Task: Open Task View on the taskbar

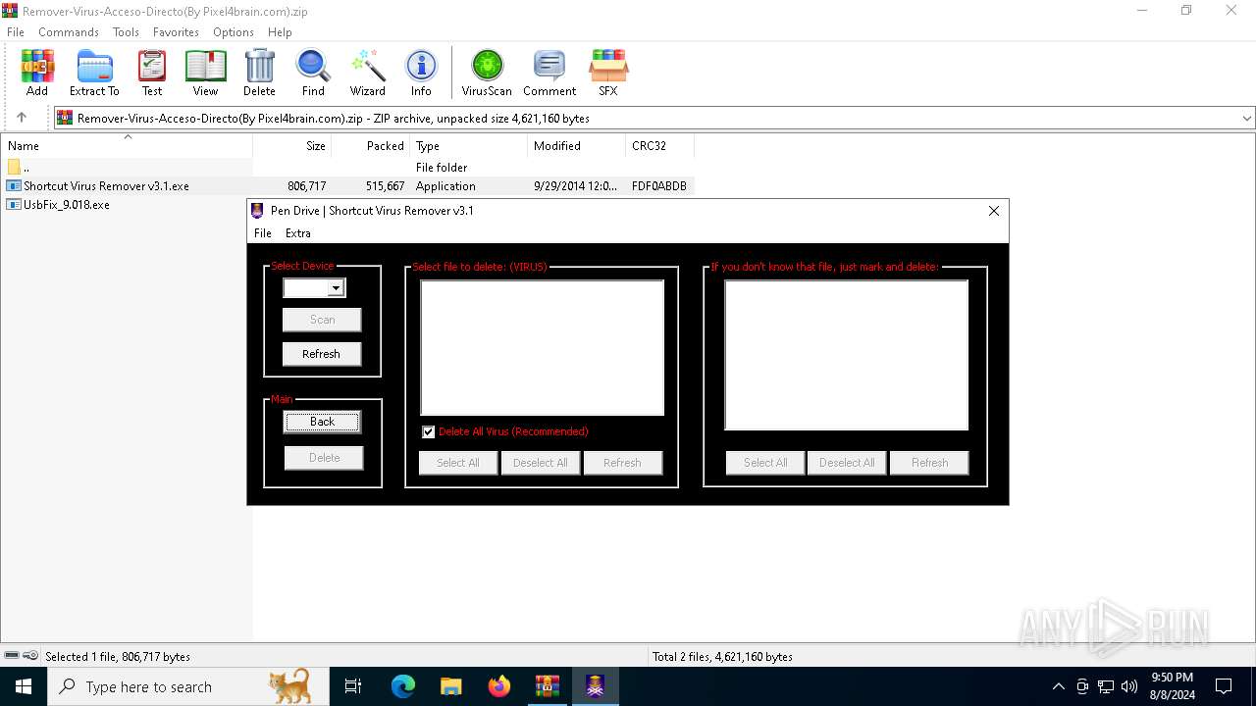Action: (x=353, y=686)
